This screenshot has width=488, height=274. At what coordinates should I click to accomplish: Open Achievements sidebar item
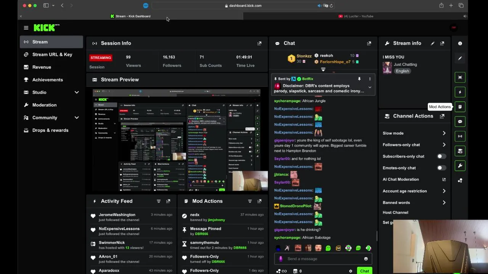point(51,80)
